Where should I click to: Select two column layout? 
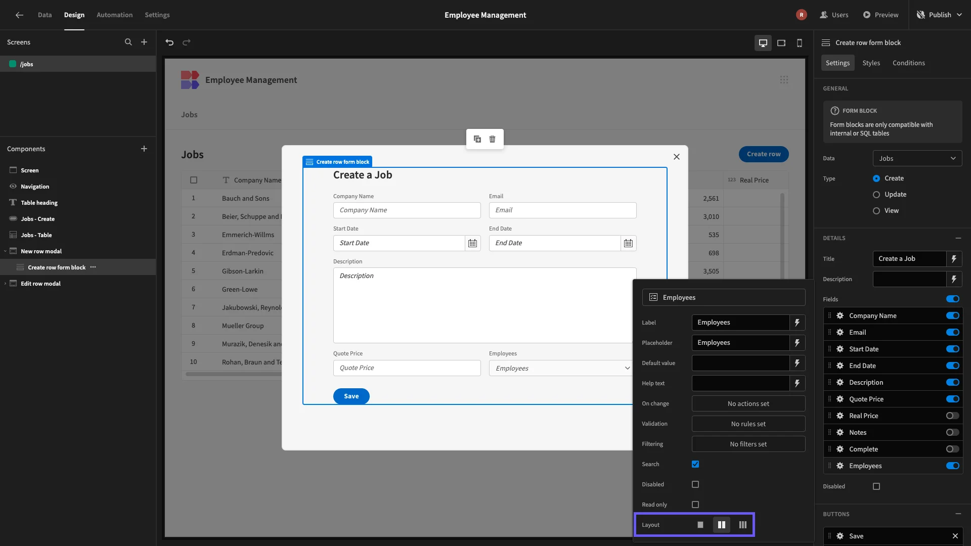click(722, 525)
